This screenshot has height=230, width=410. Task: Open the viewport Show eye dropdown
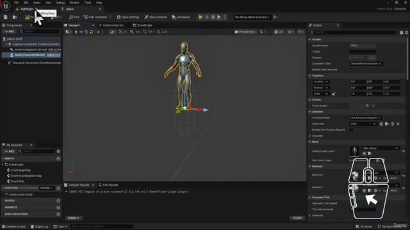[290, 32]
